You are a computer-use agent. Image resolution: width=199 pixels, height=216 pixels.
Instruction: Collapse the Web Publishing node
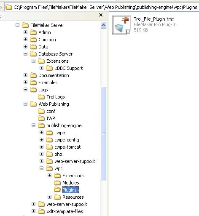pyautogui.click(x=25, y=104)
